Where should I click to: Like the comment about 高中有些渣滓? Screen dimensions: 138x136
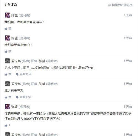click(x=8, y=29)
